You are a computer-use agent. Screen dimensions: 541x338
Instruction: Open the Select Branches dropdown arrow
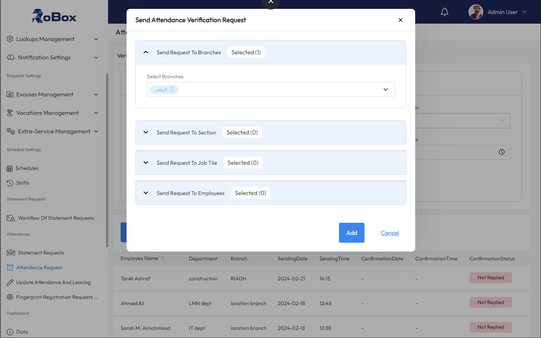point(386,89)
